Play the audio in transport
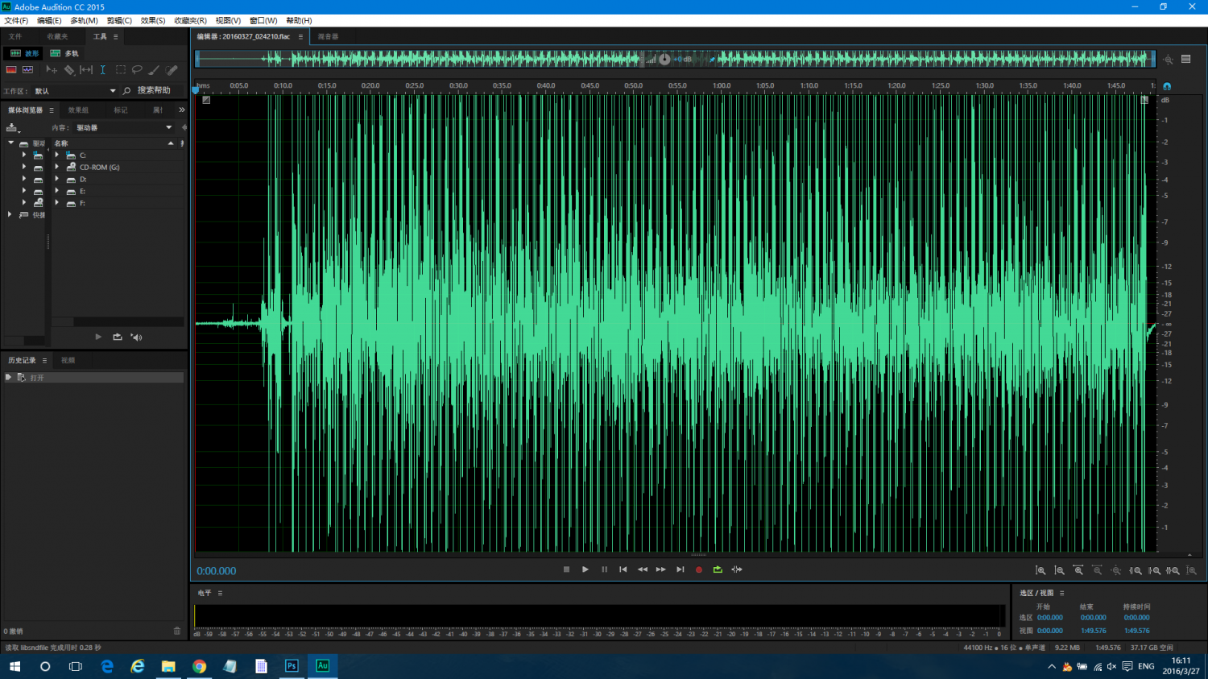Screen dimensions: 1208x679 [585, 569]
